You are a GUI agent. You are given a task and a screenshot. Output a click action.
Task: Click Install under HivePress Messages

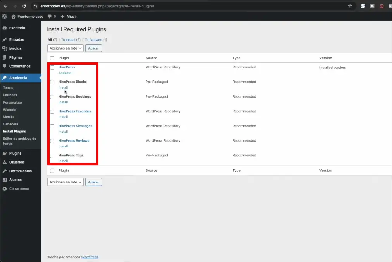pos(63,132)
